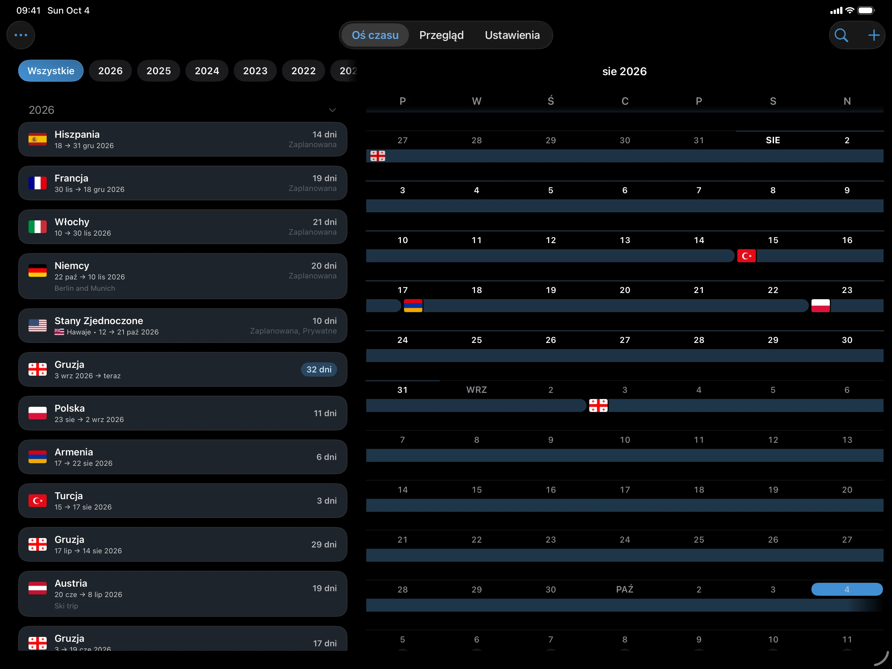Open the Gruzja trip with 32 dni badge
The height and width of the screenshot is (669, 892).
coord(183,370)
